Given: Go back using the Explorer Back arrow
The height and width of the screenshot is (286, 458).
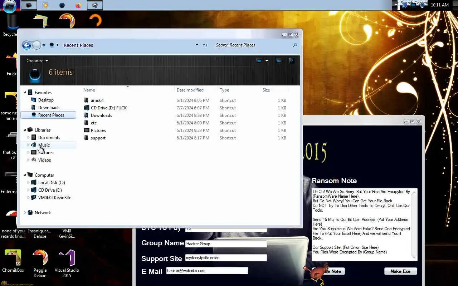Looking at the screenshot, I should (x=26, y=45).
